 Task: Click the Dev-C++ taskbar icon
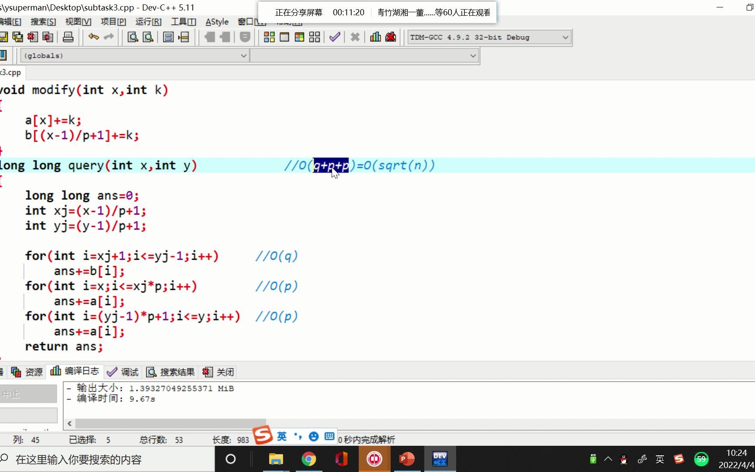coord(440,459)
